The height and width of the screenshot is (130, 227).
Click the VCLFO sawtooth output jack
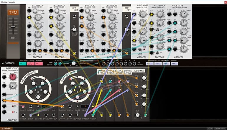point(4,112)
